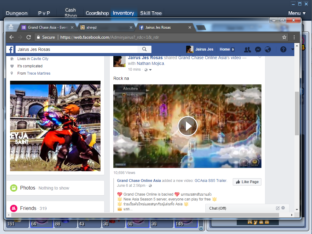Click the horizontal scrollbar right arrow

[x=292, y=215]
